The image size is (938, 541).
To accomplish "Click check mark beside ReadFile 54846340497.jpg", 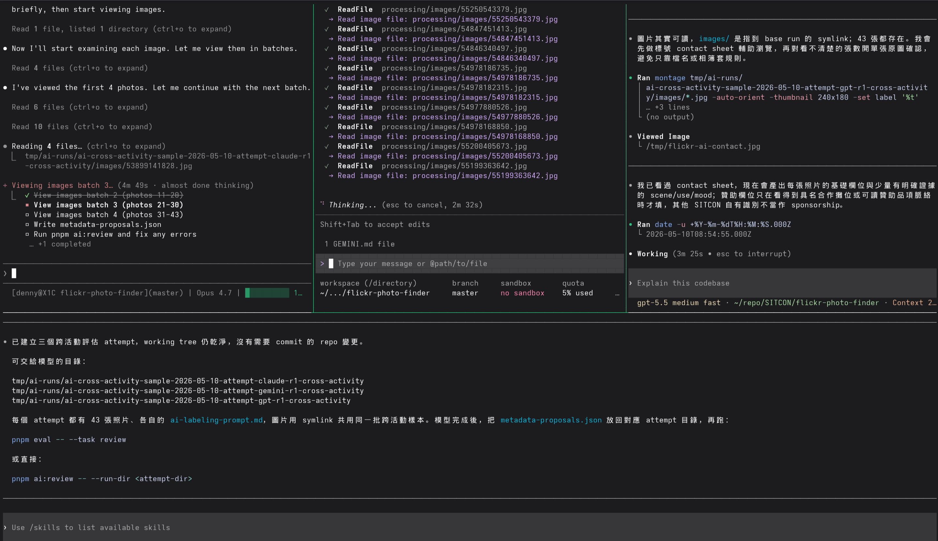I will pos(327,49).
